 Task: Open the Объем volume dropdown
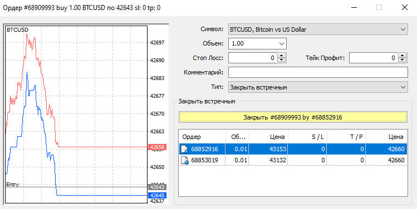282,43
